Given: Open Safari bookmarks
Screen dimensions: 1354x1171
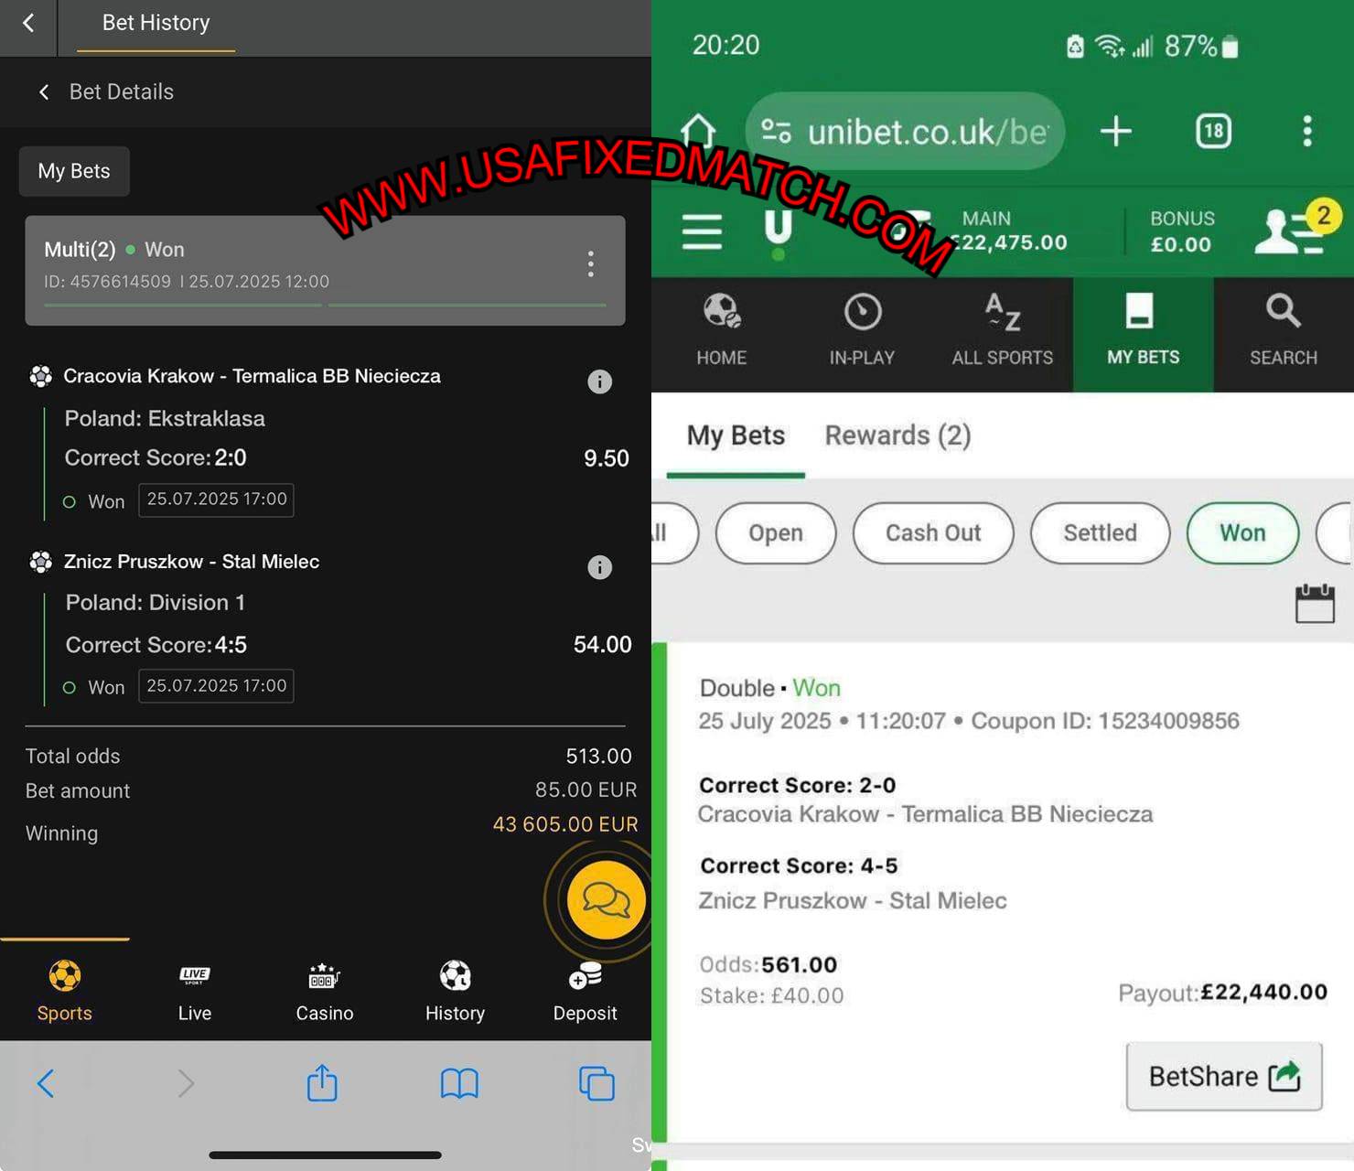Looking at the screenshot, I should click(x=459, y=1083).
